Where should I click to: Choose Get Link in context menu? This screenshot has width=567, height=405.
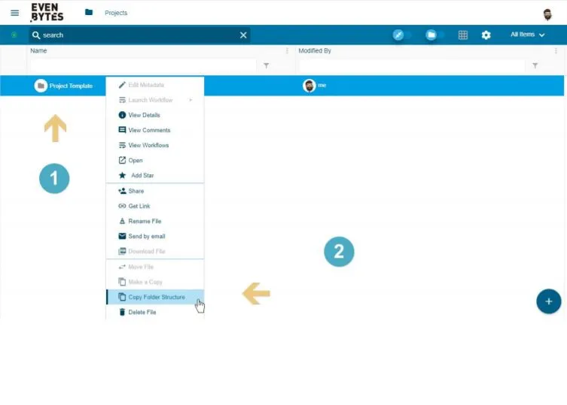(x=155, y=207)
